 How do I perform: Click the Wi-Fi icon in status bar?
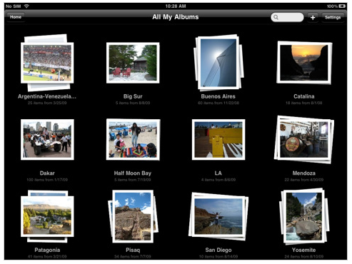point(26,6)
